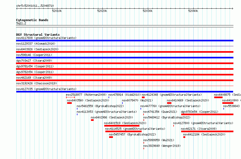Open nsv478914 (Kidd2010) variant label
This screenshot has width=241, height=159.
[125, 95]
